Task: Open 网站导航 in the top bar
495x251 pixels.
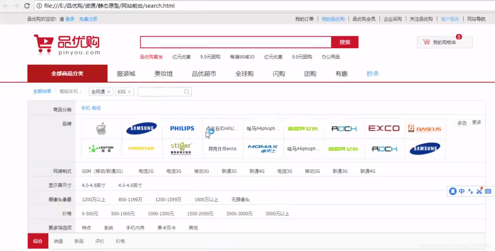Action: [x=476, y=19]
